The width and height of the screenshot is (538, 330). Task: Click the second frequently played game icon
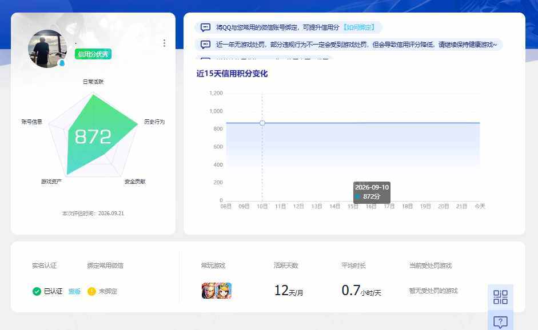(224, 291)
